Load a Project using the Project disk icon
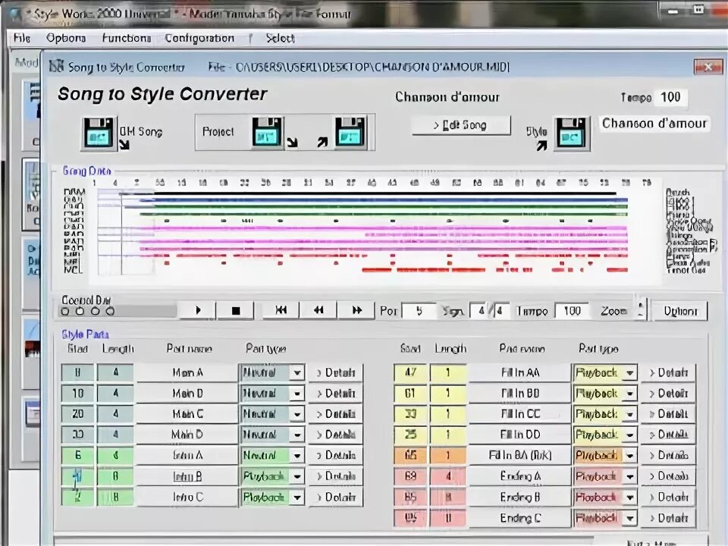728x546 pixels. [267, 133]
